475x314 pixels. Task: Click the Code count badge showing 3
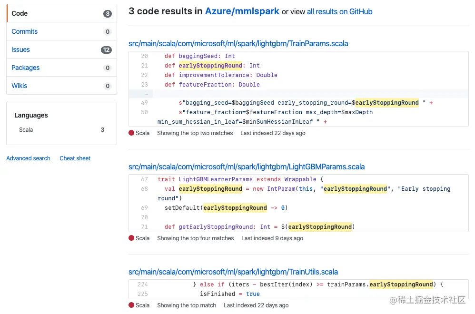coord(107,14)
